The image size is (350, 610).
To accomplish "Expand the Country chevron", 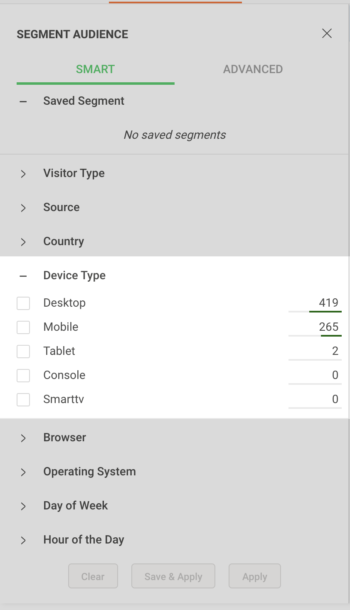I will tap(23, 242).
